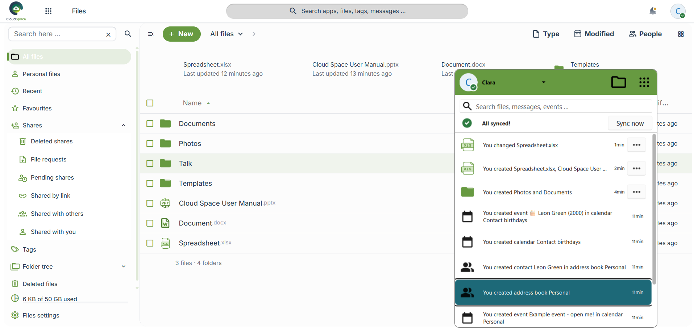Open 'You created address book Personal' activity
This screenshot has height=328, width=694.
click(553, 293)
